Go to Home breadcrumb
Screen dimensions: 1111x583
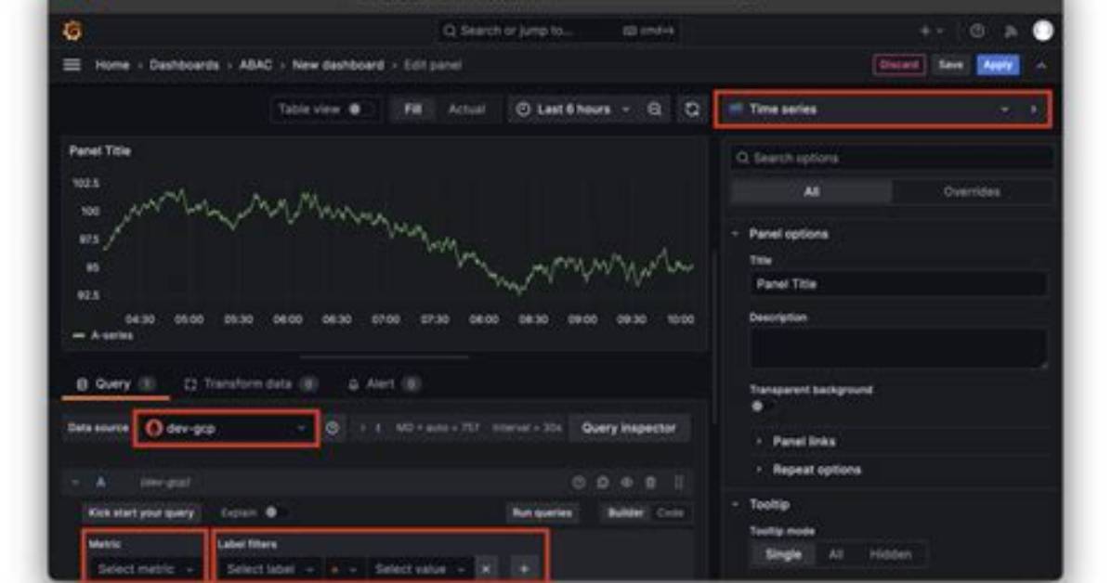[x=112, y=65]
